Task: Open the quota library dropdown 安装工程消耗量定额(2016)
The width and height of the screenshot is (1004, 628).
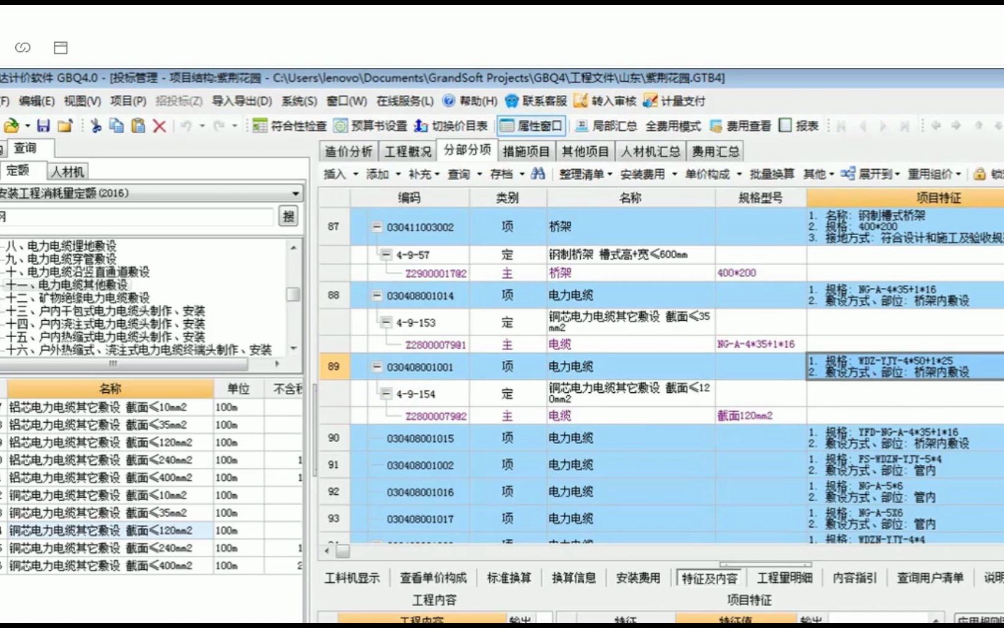Action: click(x=296, y=192)
